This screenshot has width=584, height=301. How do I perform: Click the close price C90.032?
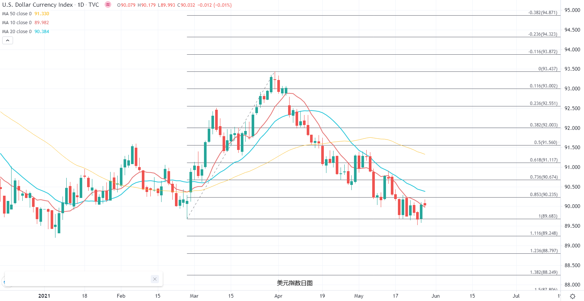click(x=186, y=5)
